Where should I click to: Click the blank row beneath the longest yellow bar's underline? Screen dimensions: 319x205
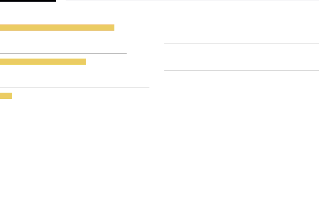coord(63,43)
